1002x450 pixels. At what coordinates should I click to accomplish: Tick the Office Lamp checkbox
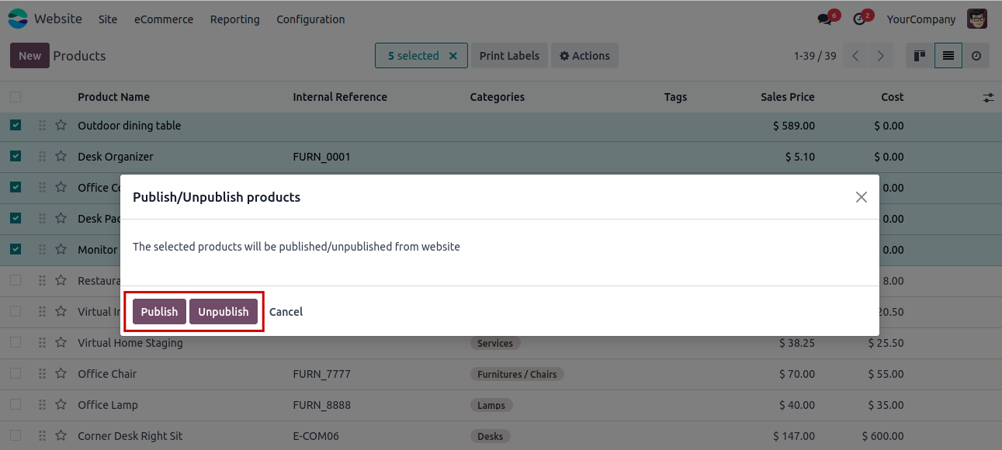click(16, 404)
